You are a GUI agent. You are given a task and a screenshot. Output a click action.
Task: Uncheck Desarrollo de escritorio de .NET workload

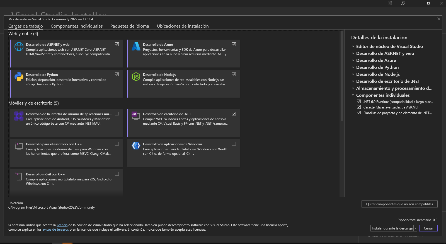click(234, 113)
